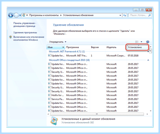Select group "Microsoft Office стандартный 2010 (18)"
Viewport: 160px width, 134px height.
coord(69,60)
